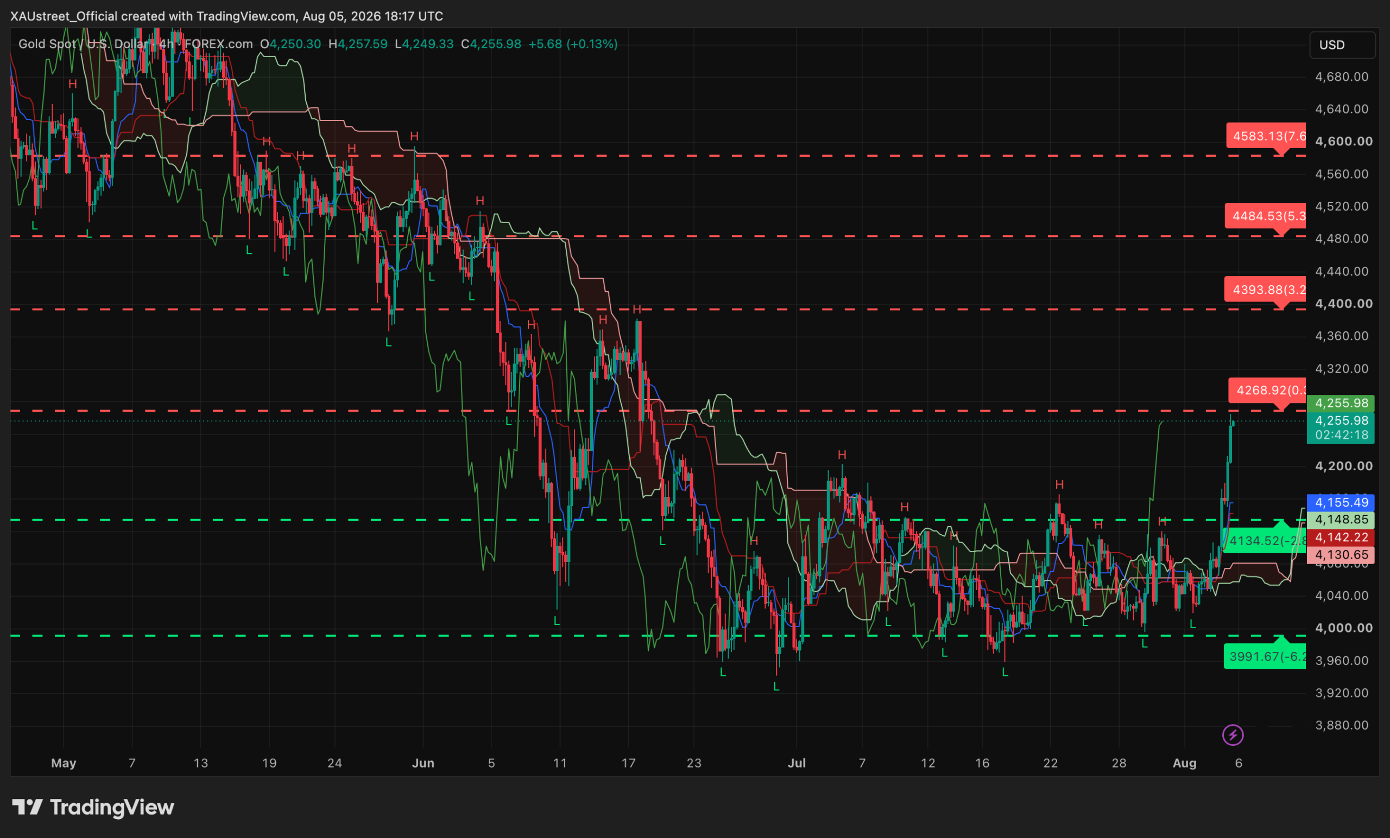
Task: Click the 02:42:18 bar countdown timer
Action: (x=1342, y=435)
